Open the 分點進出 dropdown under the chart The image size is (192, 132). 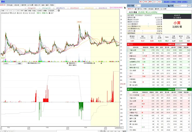click(10, 64)
